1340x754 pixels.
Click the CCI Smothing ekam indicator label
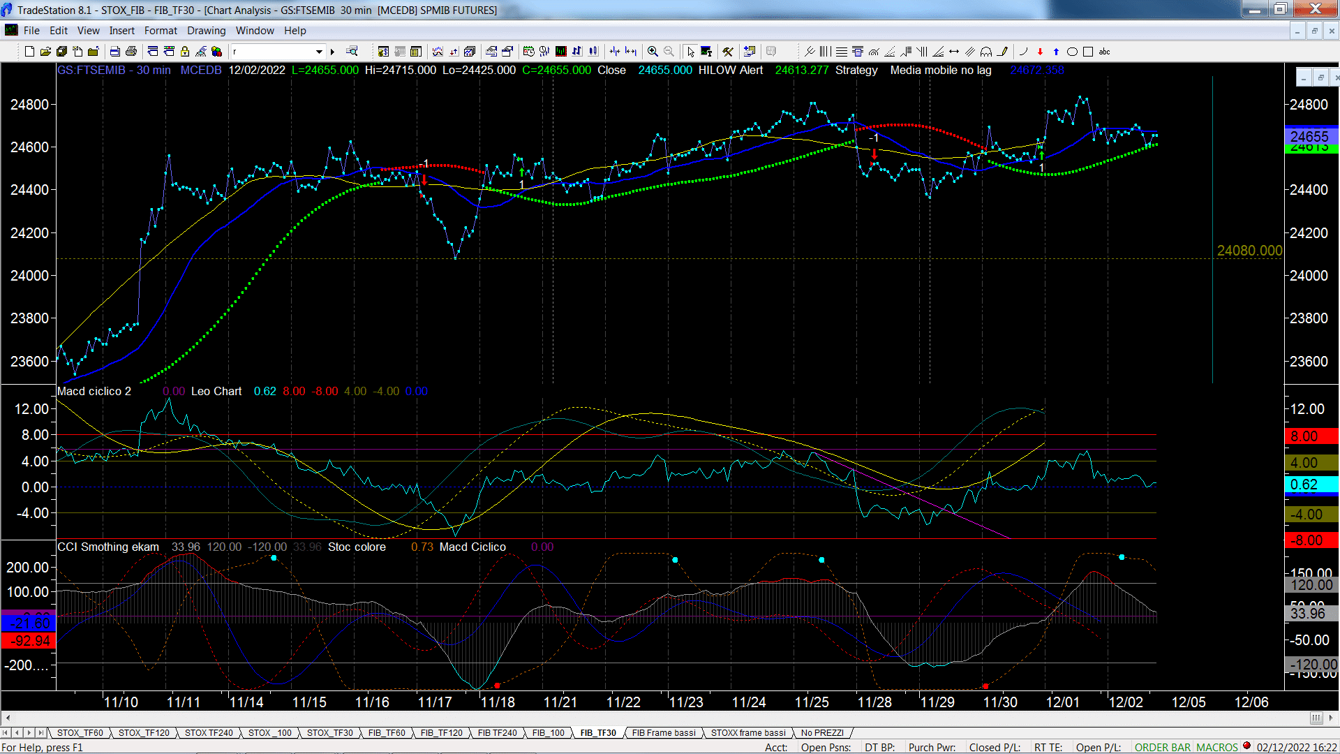tap(108, 547)
